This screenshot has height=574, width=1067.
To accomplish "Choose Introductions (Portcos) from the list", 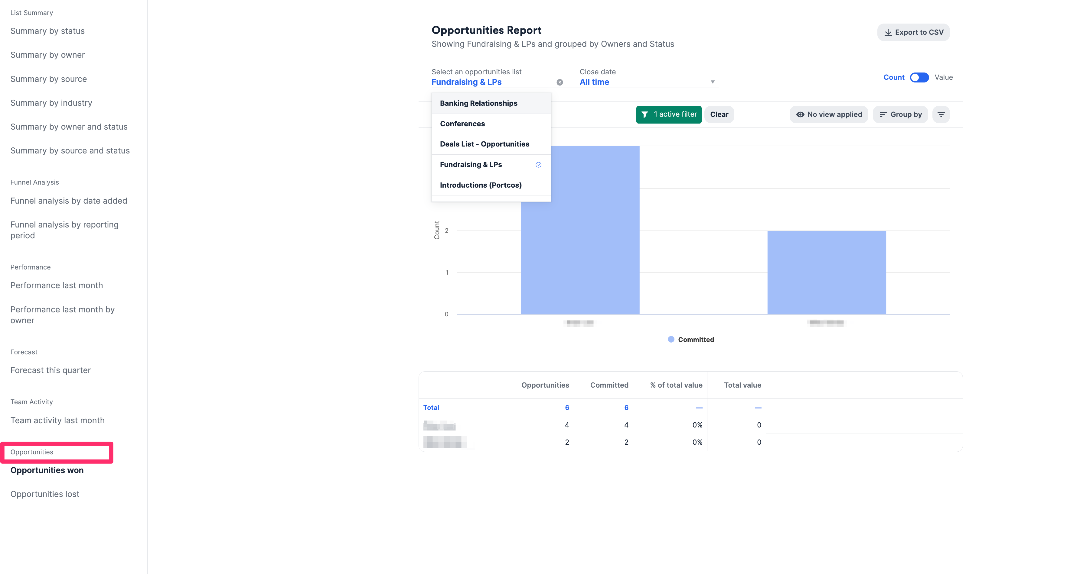I will pyautogui.click(x=481, y=185).
